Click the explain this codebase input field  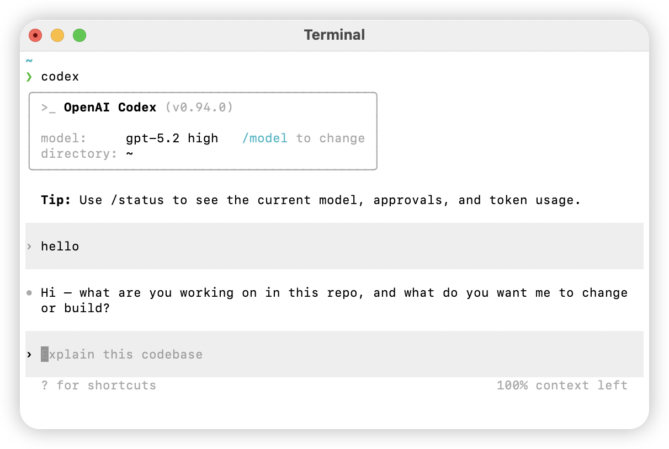pos(121,354)
